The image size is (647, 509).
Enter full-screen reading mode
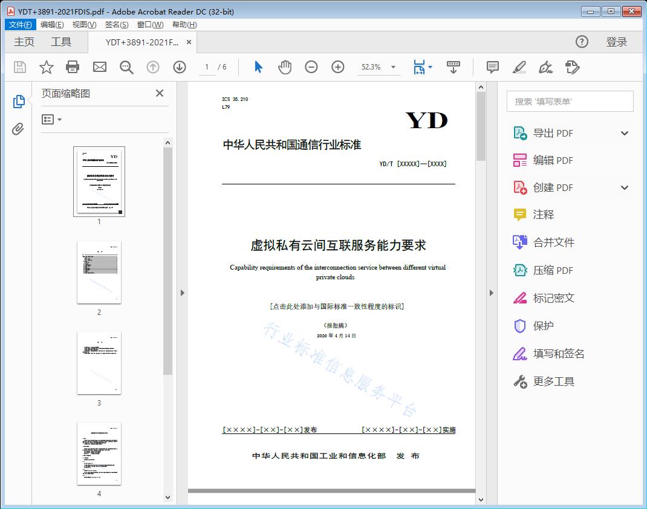(454, 67)
